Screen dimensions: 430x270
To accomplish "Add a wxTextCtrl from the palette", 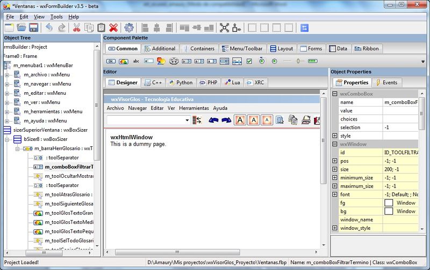I will pyautogui.click(x=149, y=61).
